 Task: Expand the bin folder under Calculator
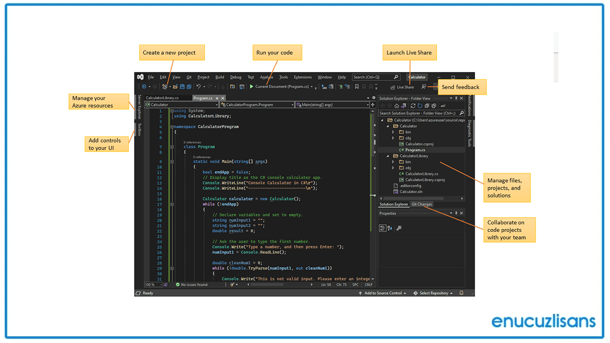pyautogui.click(x=393, y=132)
